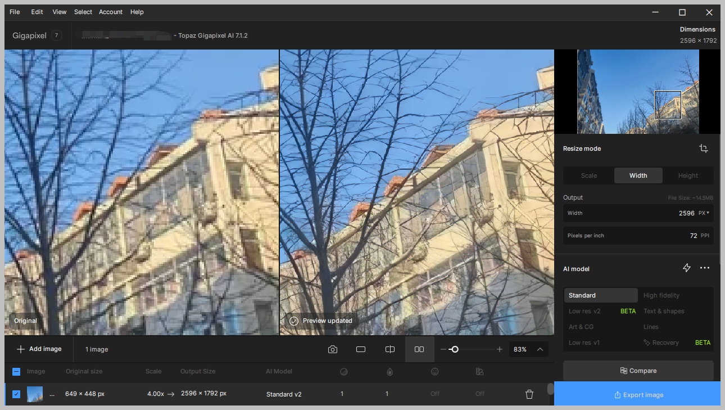Switch resize mode to the Width tab
The height and width of the screenshot is (410, 725).
pyautogui.click(x=638, y=175)
